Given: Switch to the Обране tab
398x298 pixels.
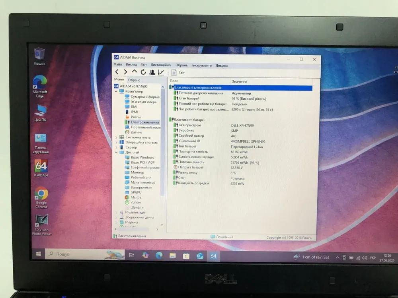Looking at the screenshot, I should pos(134,80).
